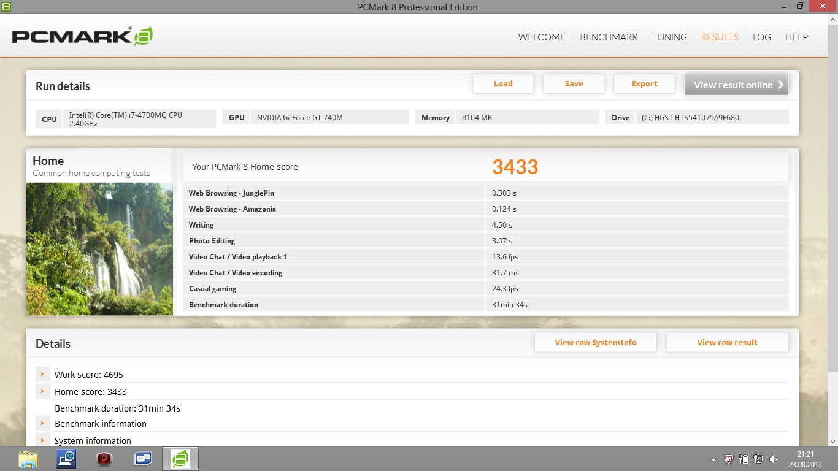Open the HELP tab
Image resolution: width=838 pixels, height=471 pixels.
point(796,37)
